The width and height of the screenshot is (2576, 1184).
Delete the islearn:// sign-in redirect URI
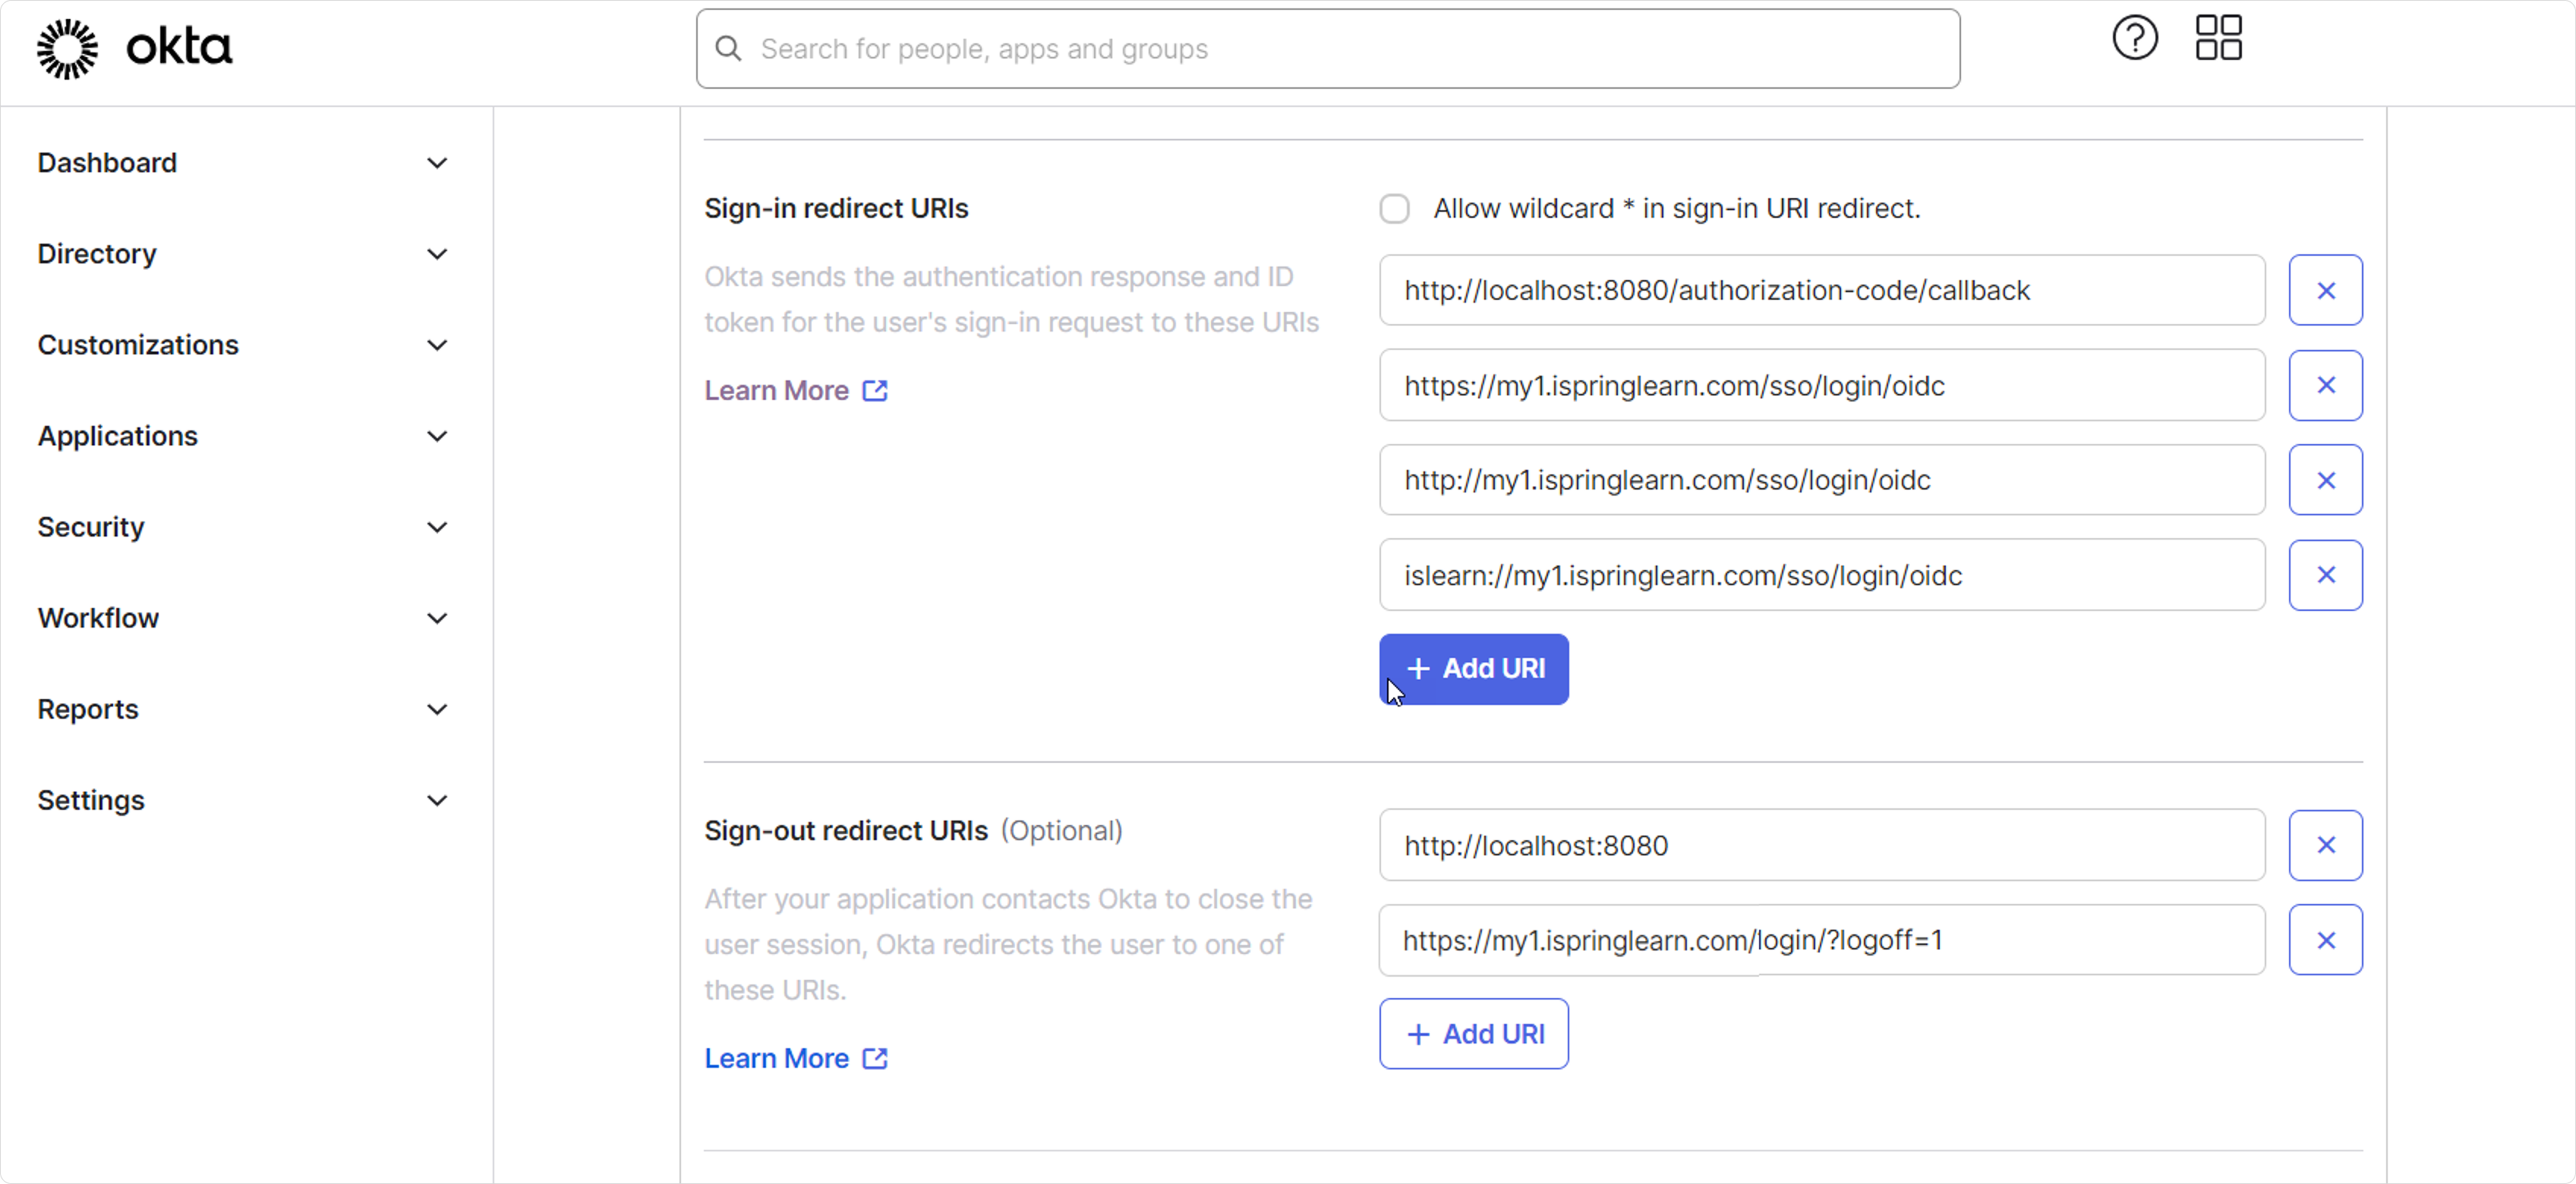tap(2325, 575)
